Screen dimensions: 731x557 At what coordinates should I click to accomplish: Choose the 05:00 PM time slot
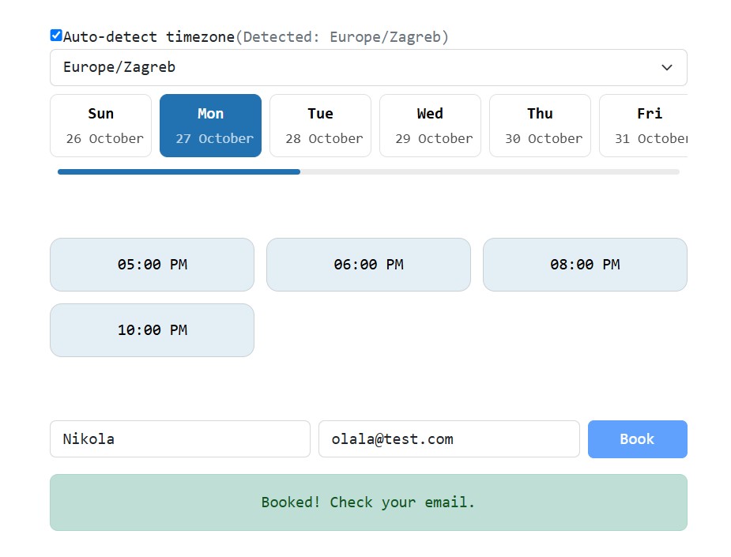pos(152,265)
